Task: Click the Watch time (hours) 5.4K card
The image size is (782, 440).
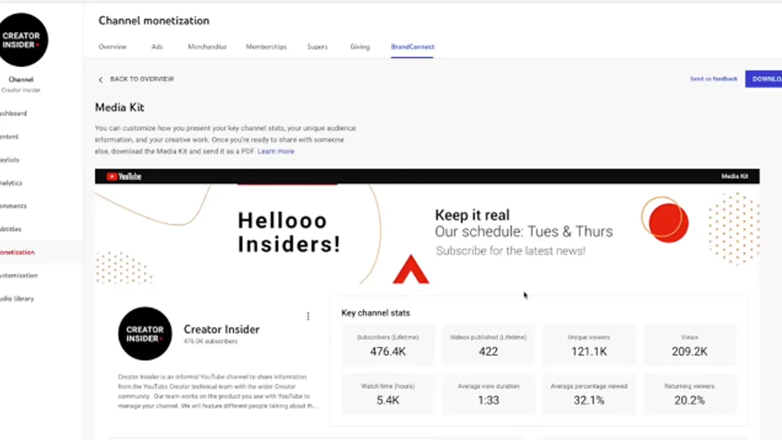Action: click(x=388, y=394)
